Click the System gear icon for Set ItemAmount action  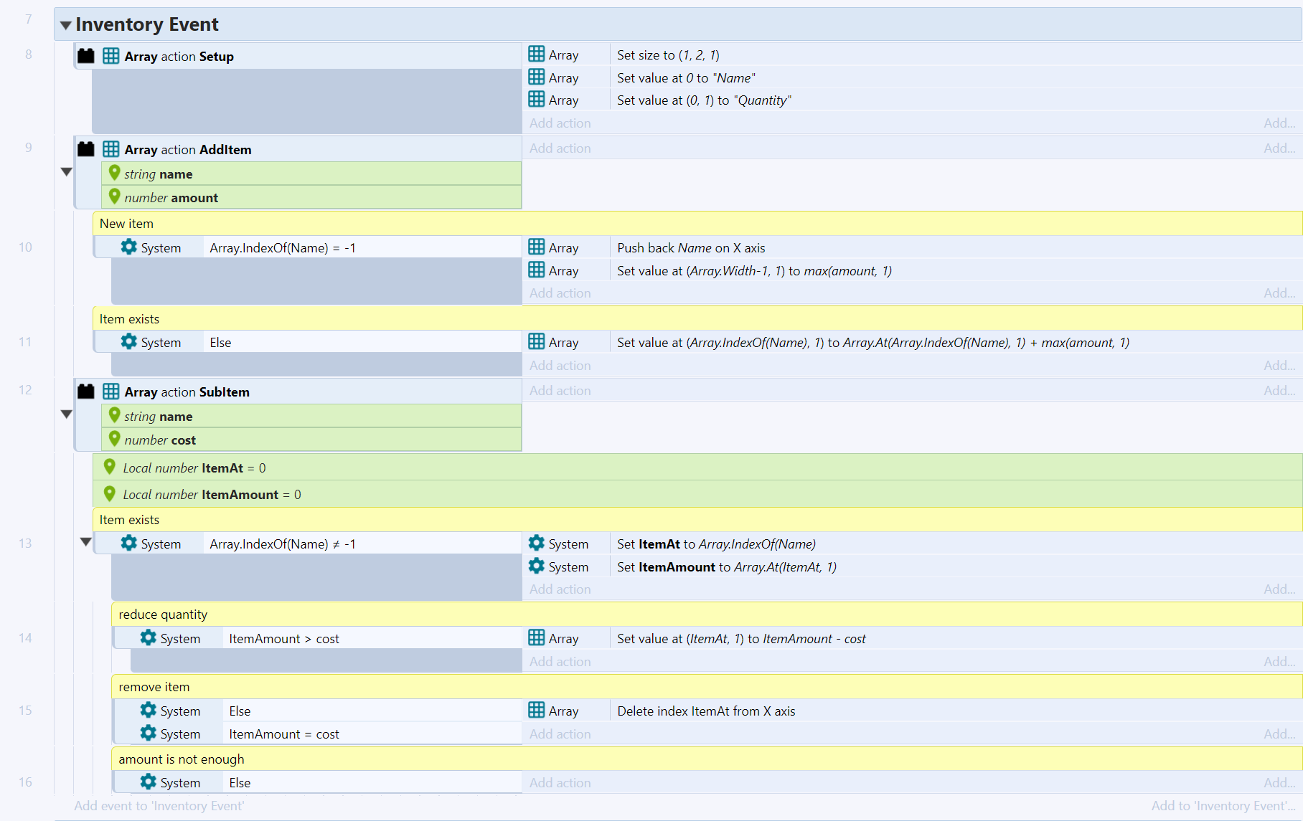tap(536, 566)
